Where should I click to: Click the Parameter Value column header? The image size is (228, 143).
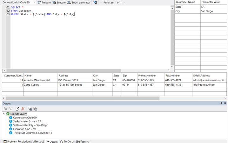pos(213,2)
